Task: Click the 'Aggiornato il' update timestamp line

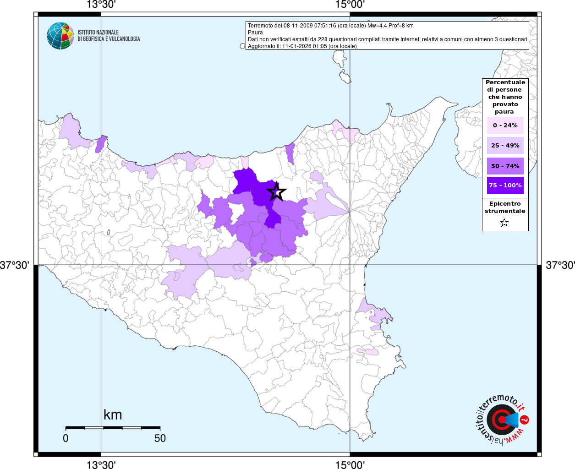Action: pyautogui.click(x=302, y=46)
